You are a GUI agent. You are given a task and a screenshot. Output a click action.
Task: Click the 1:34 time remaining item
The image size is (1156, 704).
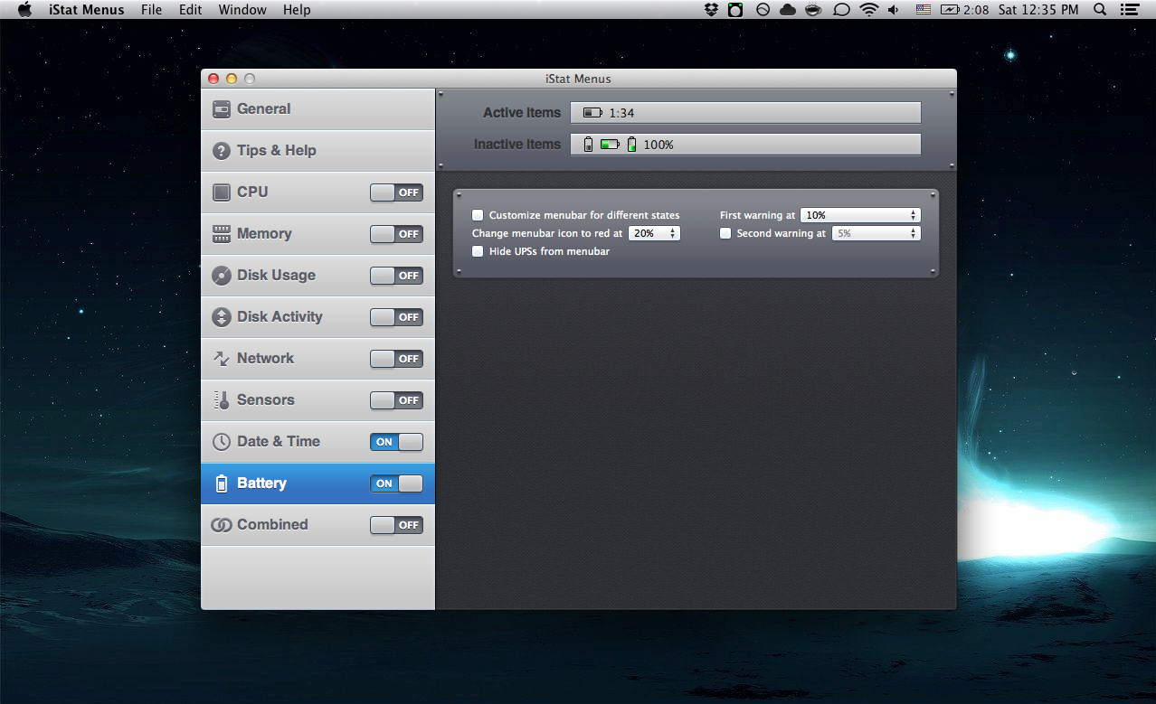click(621, 113)
